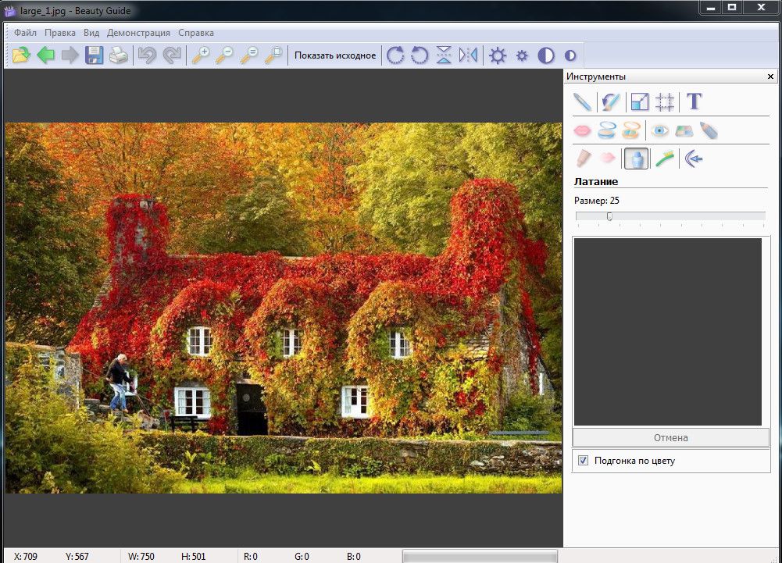Click the Отмена button
The image size is (782, 563).
click(670, 437)
